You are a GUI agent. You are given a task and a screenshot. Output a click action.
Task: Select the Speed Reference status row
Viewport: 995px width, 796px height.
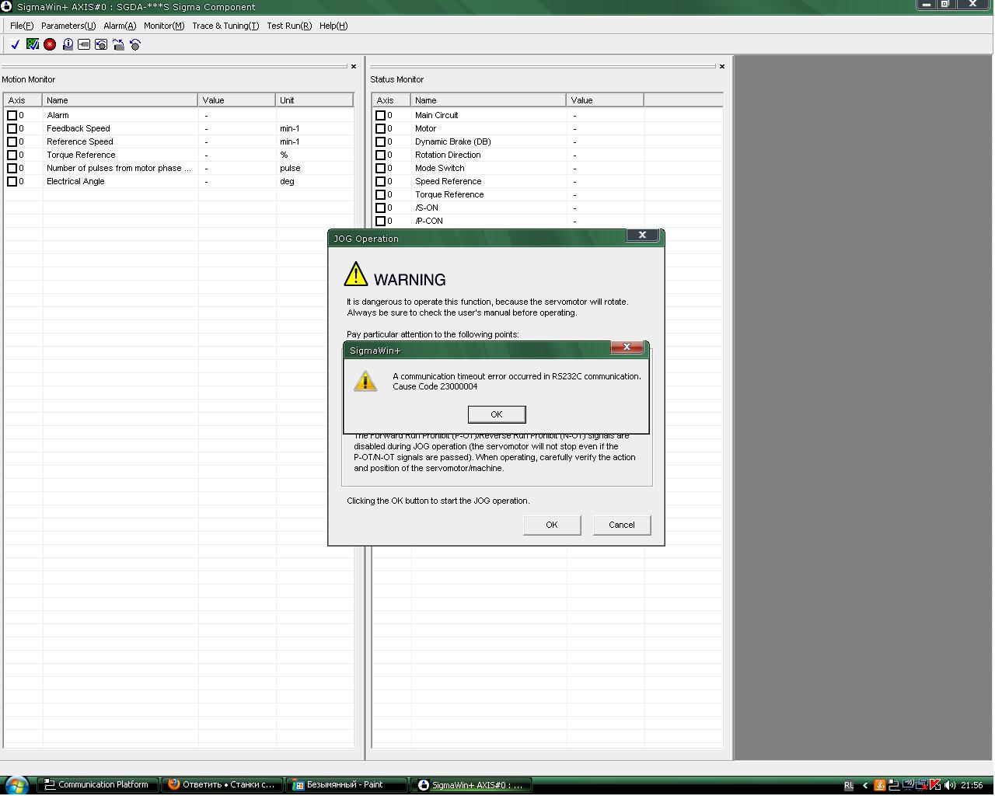coord(547,181)
